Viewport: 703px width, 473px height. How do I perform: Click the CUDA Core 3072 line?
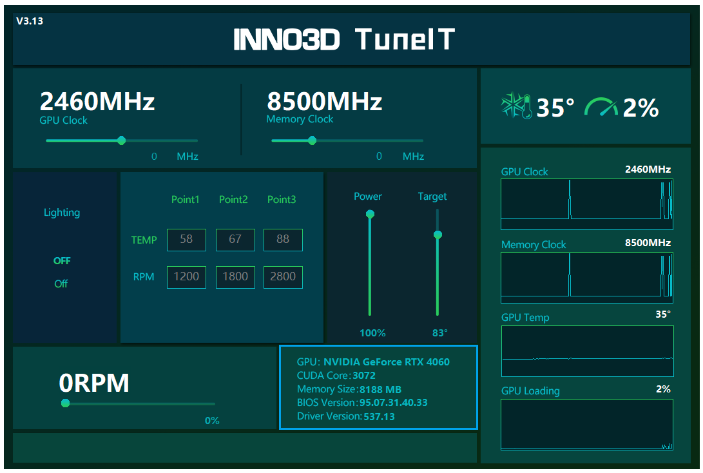point(336,375)
